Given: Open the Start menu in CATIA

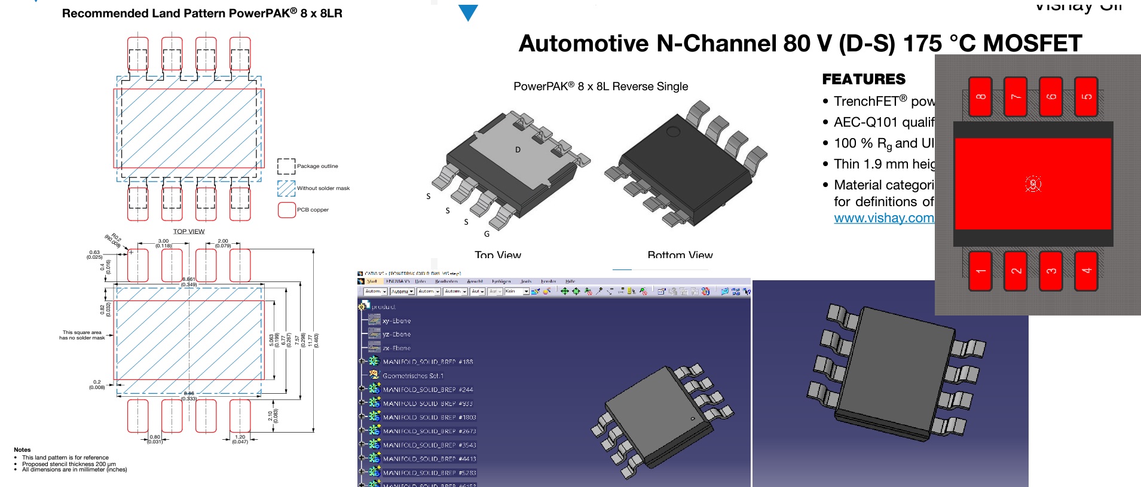Looking at the screenshot, I should point(372,281).
